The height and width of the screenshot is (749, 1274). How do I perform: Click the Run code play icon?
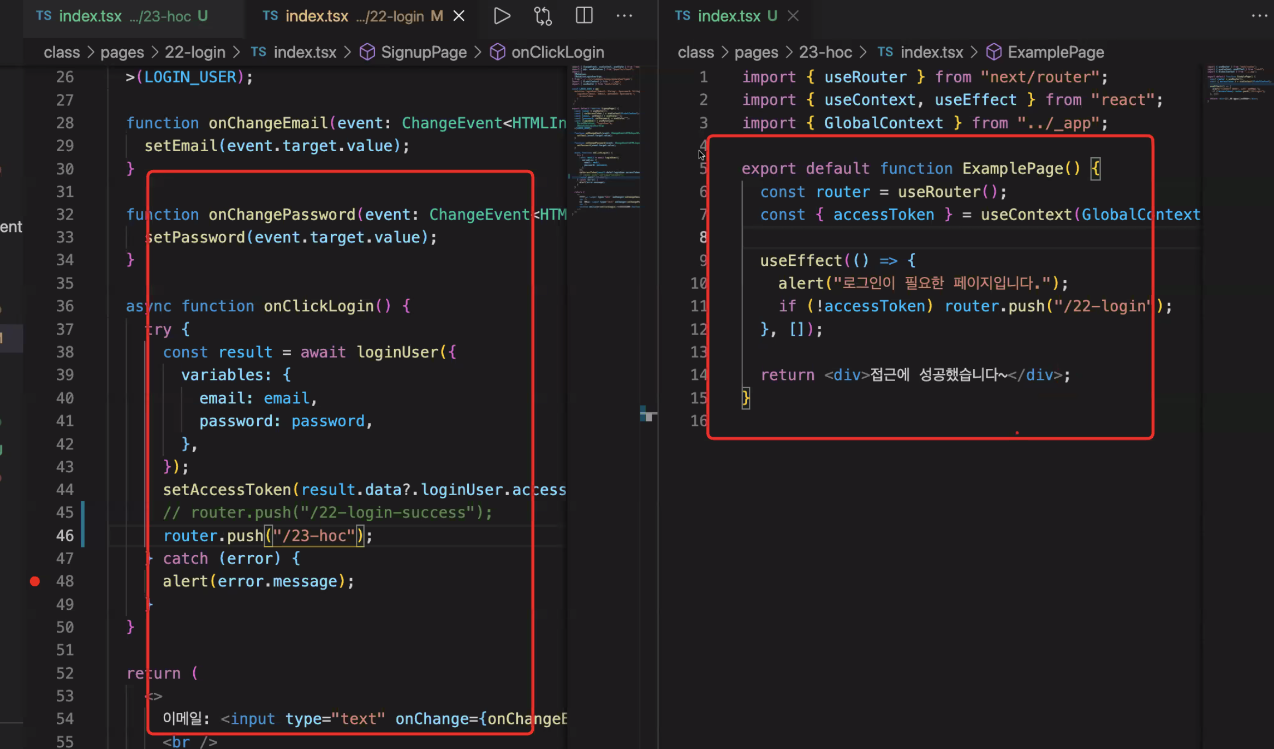[502, 16]
